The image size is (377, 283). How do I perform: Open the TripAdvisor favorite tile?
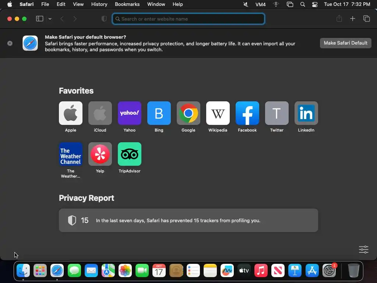pos(129,154)
